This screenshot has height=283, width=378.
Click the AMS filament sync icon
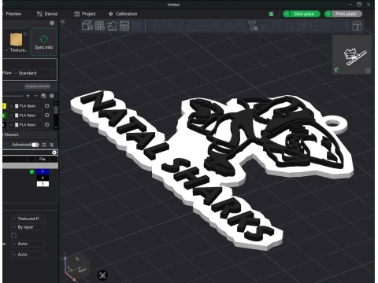tap(43, 96)
